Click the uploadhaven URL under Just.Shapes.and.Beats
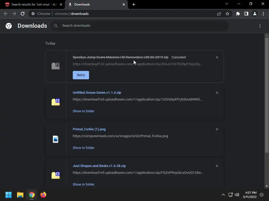The image size is (269, 201). pyautogui.click(x=138, y=173)
